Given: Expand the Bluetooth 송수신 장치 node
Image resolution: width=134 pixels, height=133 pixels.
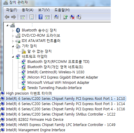Looking at the screenshot, I should point(13,31).
